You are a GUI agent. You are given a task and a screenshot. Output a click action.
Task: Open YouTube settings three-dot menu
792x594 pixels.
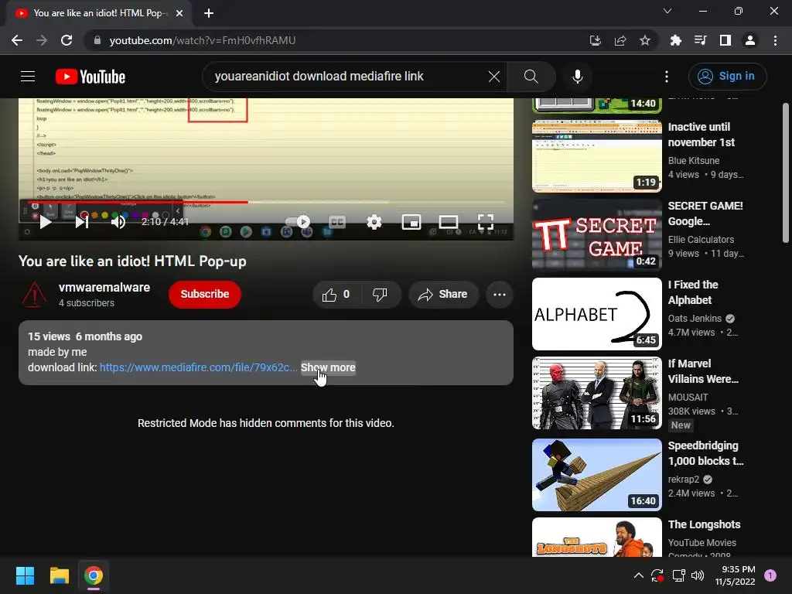pos(667,77)
